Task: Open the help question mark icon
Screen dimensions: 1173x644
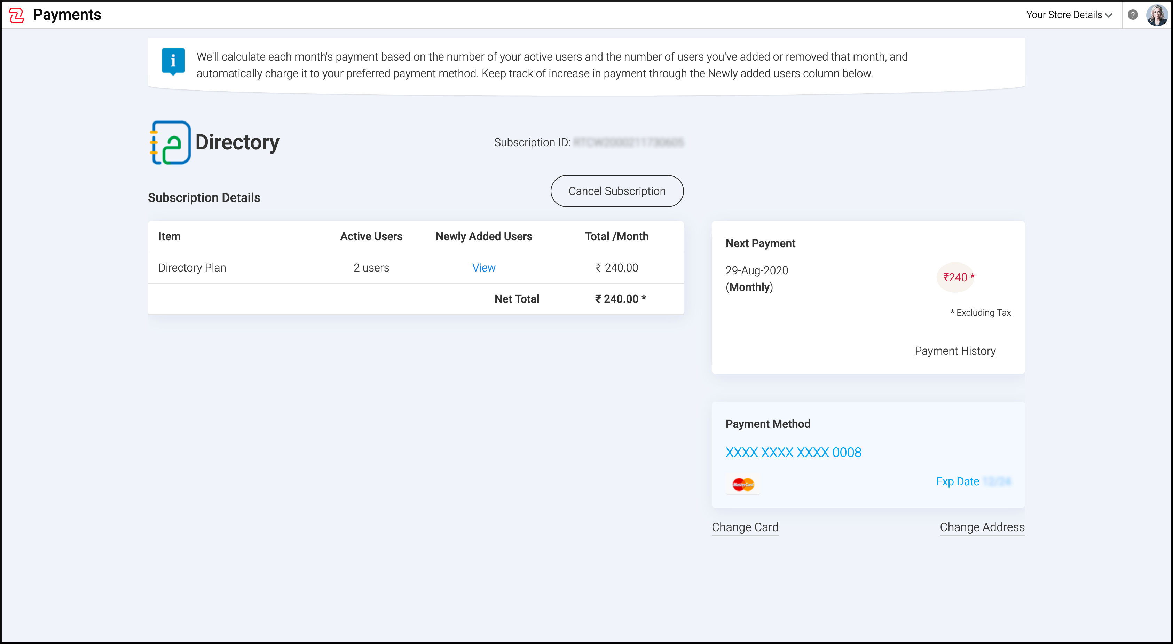Action: tap(1133, 15)
